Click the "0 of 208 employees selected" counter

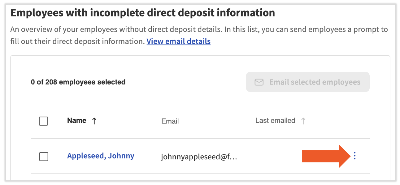(78, 82)
